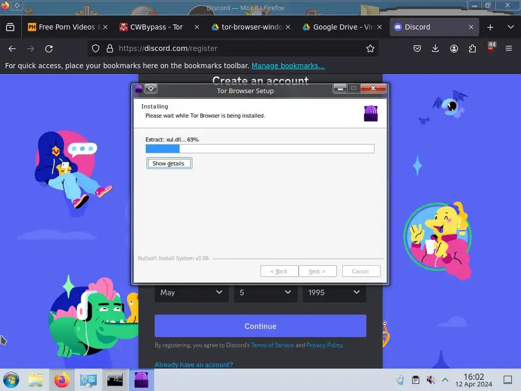The width and height of the screenshot is (521, 391).
Task: Open the Firefox account icon
Action: pos(454,48)
